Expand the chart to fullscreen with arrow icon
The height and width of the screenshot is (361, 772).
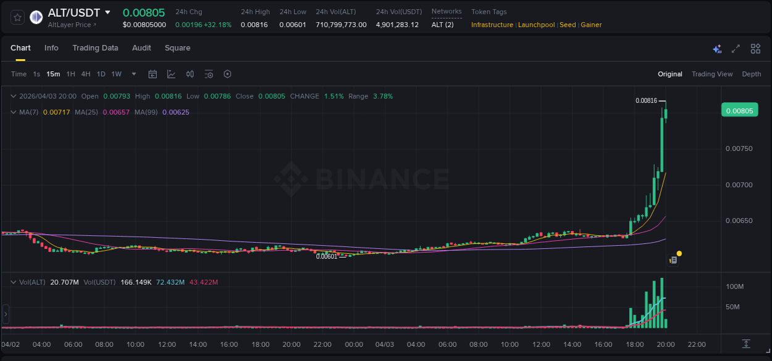point(735,48)
